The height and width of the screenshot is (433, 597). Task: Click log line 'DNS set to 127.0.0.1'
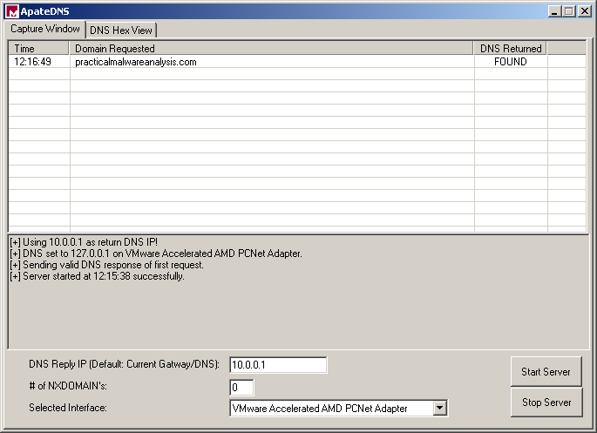156,254
